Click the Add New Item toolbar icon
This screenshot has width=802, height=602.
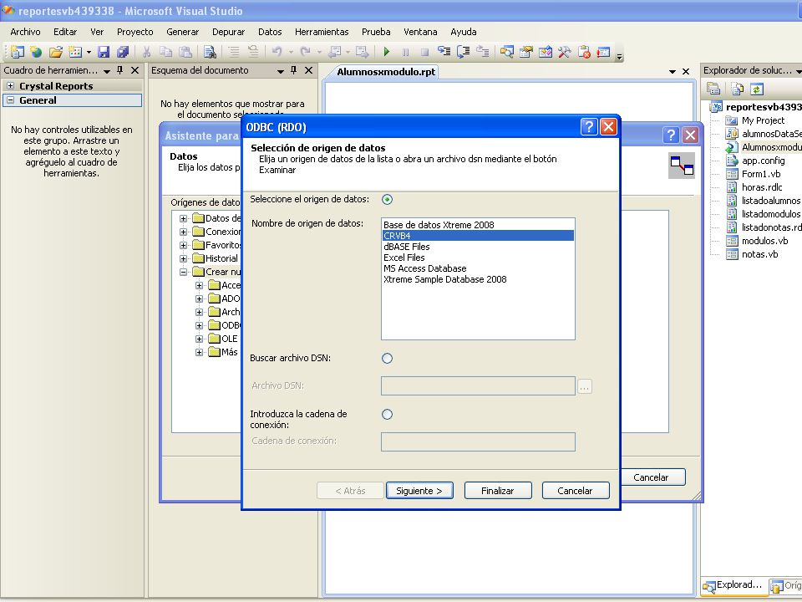75,52
